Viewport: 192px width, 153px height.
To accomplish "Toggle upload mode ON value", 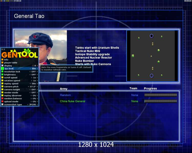I will [34, 101].
